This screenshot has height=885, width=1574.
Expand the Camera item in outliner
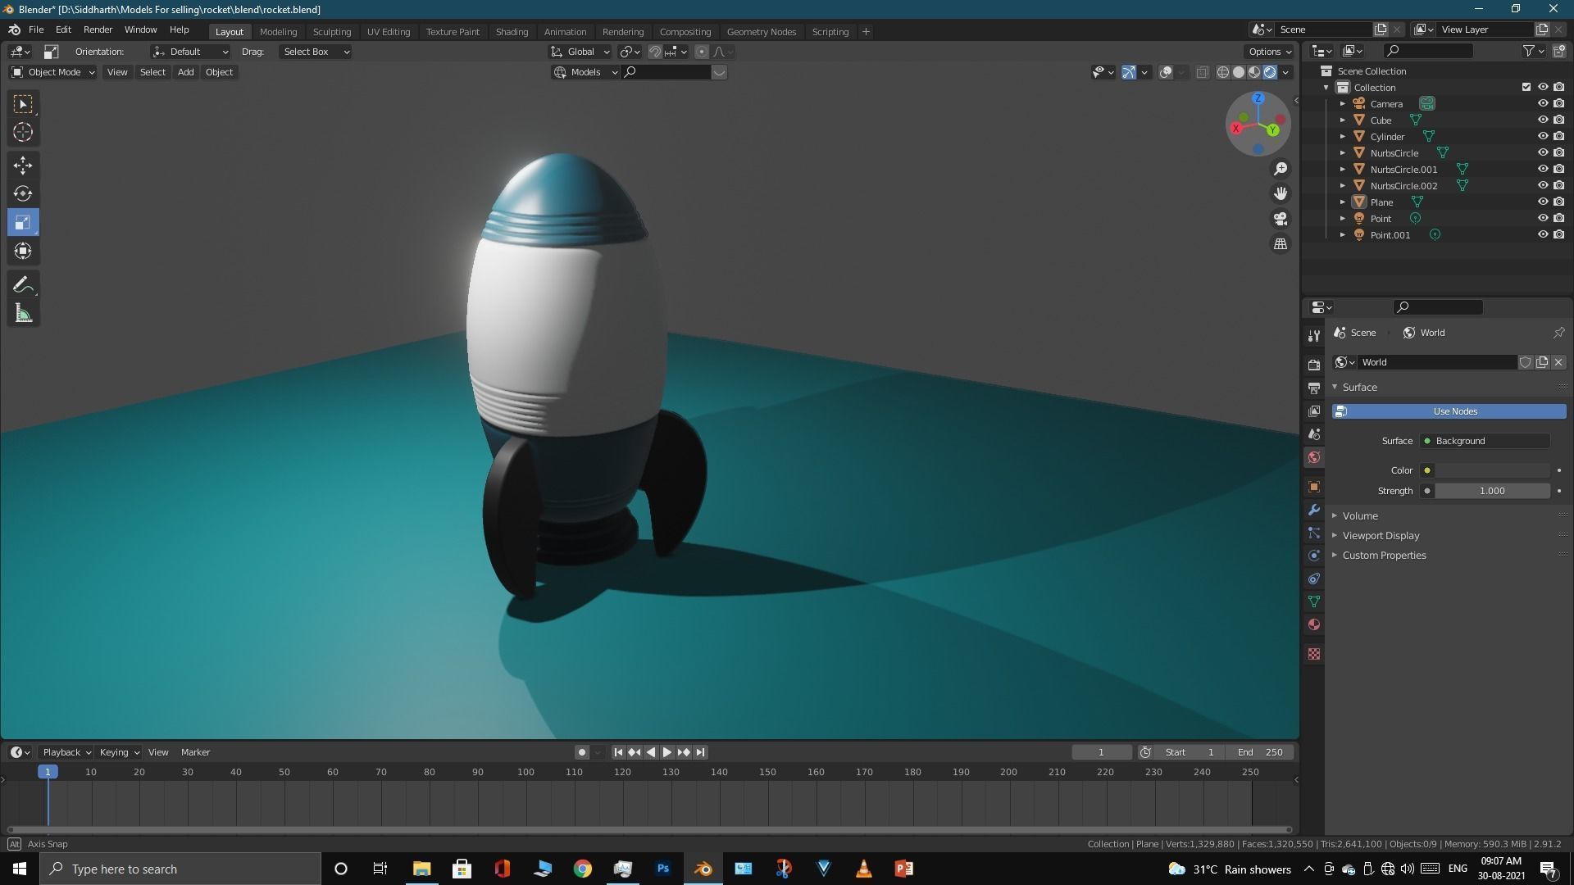[1343, 104]
